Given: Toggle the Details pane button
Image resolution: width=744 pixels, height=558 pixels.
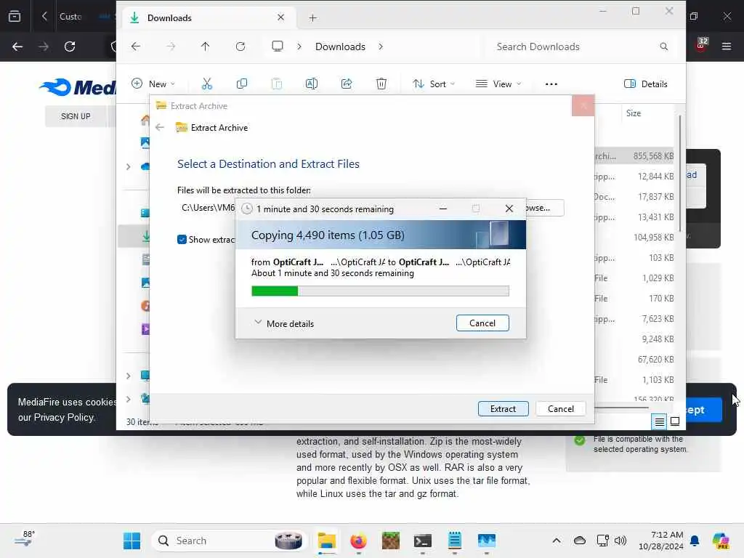Looking at the screenshot, I should pyautogui.click(x=646, y=84).
